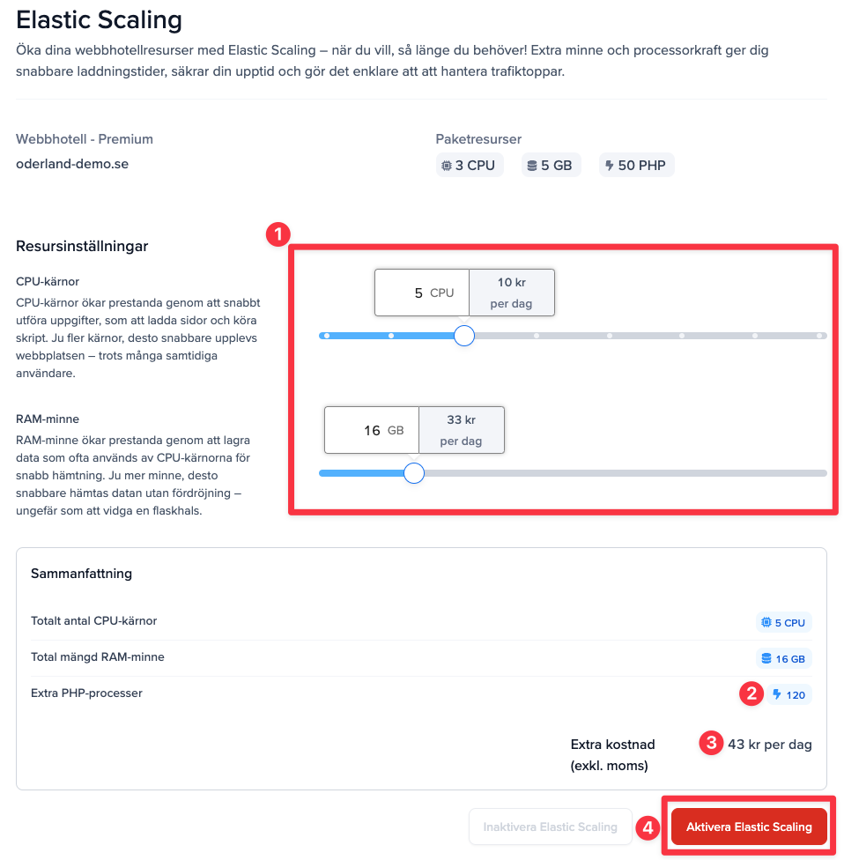Click red annotation marker number 3
This screenshot has width=844, height=860.
point(711,744)
